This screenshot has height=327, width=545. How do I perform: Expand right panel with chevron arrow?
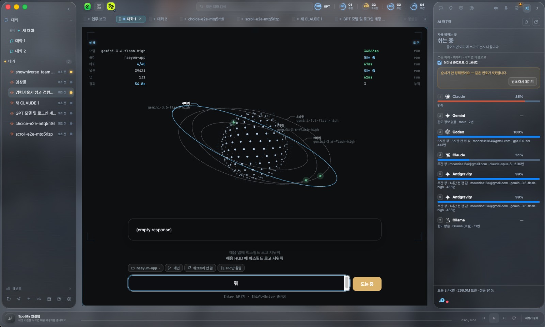pyautogui.click(x=537, y=8)
